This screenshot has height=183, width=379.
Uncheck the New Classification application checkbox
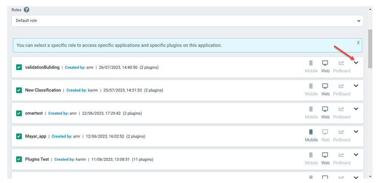point(19,90)
